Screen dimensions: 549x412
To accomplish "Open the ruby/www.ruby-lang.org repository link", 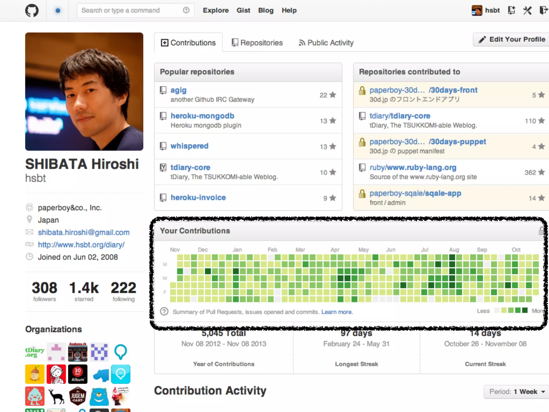I will click(413, 167).
